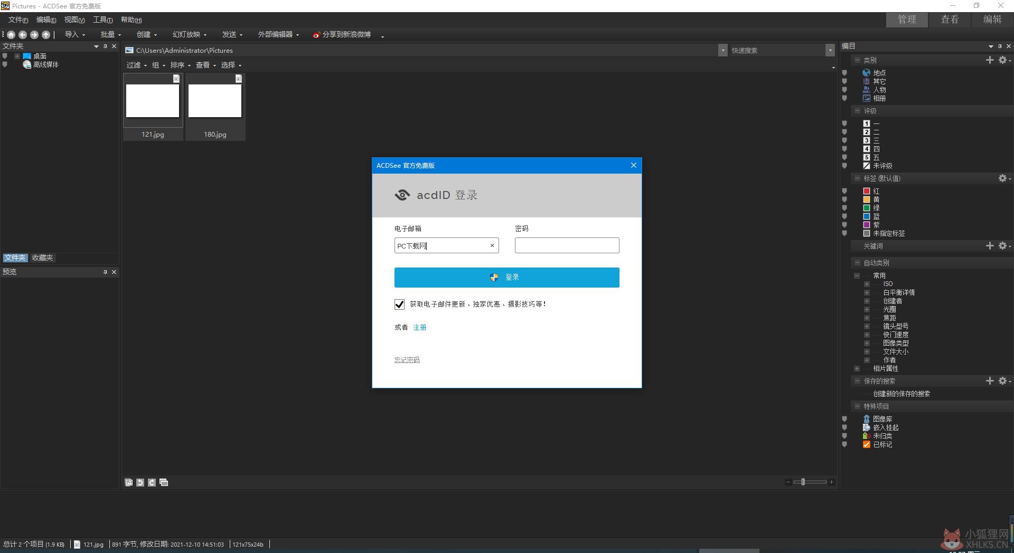Add a saved search with the 保存的搜索 plus icon
The image size is (1014, 553).
[990, 381]
